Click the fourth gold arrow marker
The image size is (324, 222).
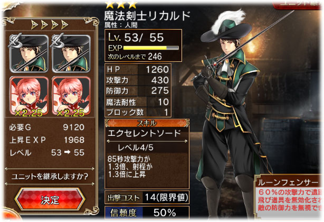pos(65,25)
